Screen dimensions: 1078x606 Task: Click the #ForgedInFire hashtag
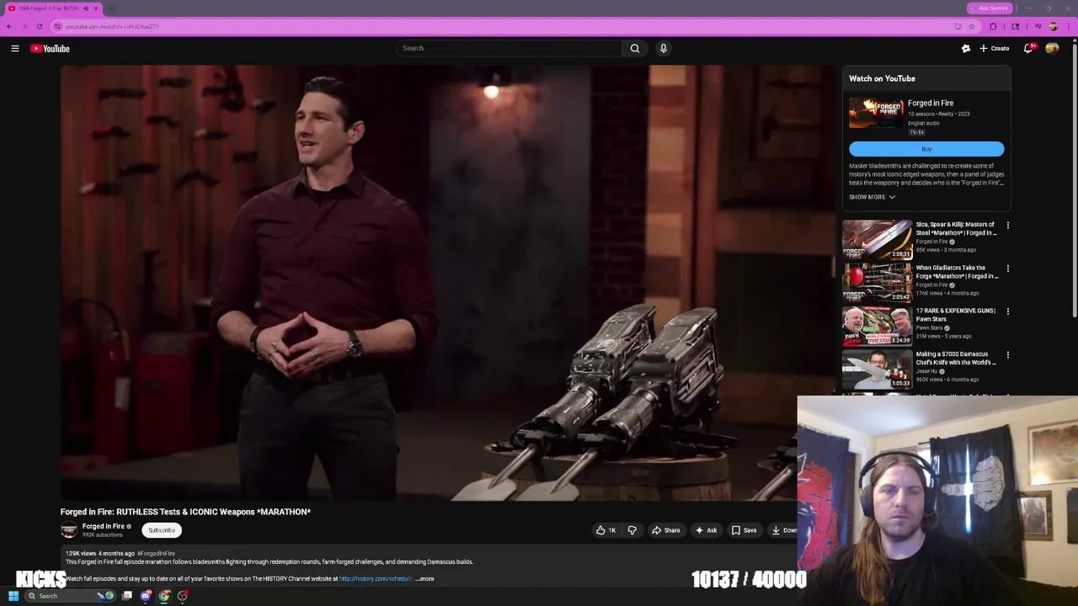(x=157, y=554)
